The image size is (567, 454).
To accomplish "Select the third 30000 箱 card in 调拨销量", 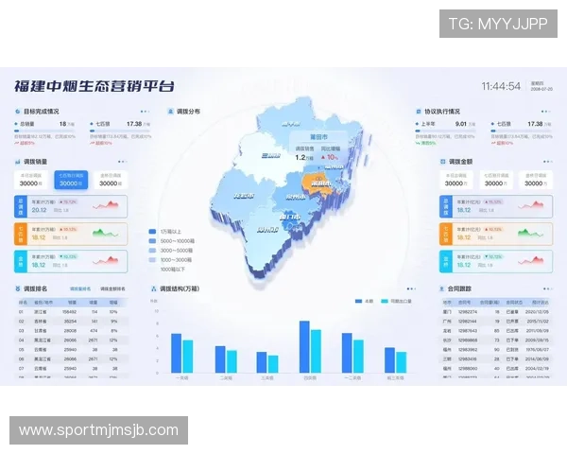I will point(111,180).
